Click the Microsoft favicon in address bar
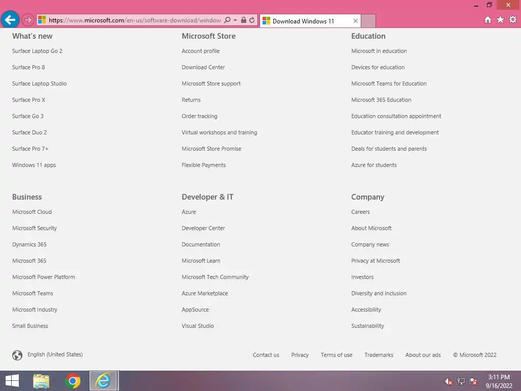Image resolution: width=521 pixels, height=391 pixels. 42,20
